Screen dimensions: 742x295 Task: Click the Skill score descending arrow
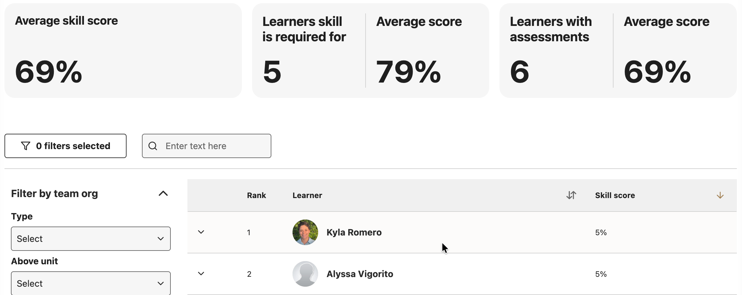[x=720, y=195]
